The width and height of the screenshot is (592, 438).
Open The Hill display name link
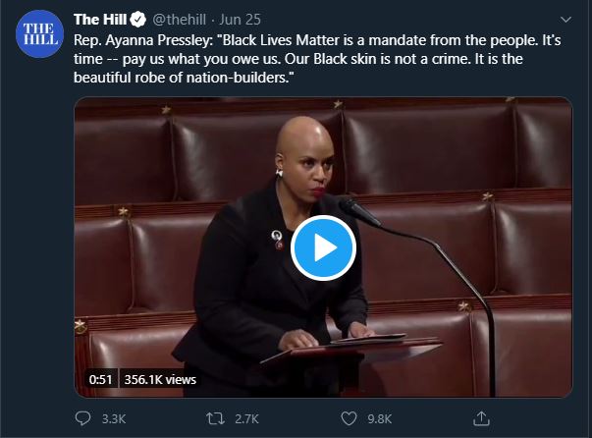[100, 20]
